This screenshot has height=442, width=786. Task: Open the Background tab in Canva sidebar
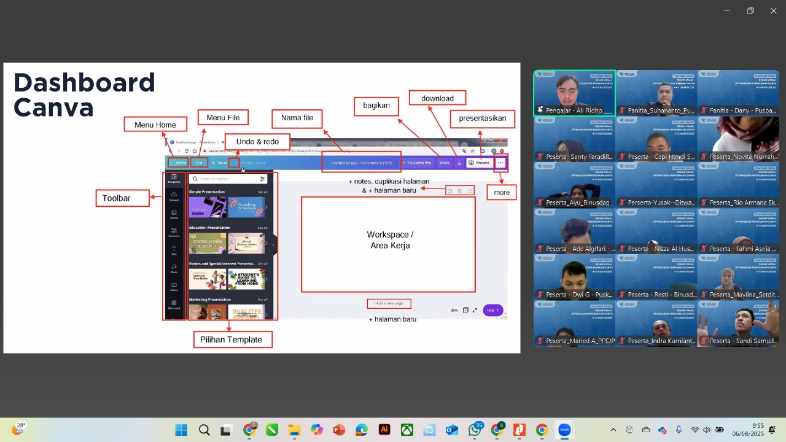coord(174,304)
